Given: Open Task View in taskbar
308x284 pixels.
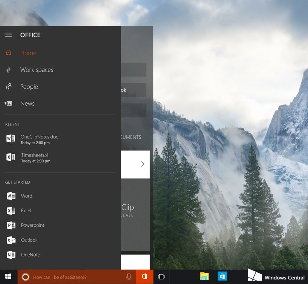Looking at the screenshot, I should tap(161, 277).
